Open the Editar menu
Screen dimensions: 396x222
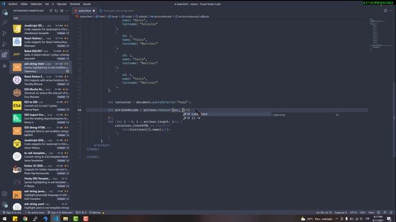[24, 4]
